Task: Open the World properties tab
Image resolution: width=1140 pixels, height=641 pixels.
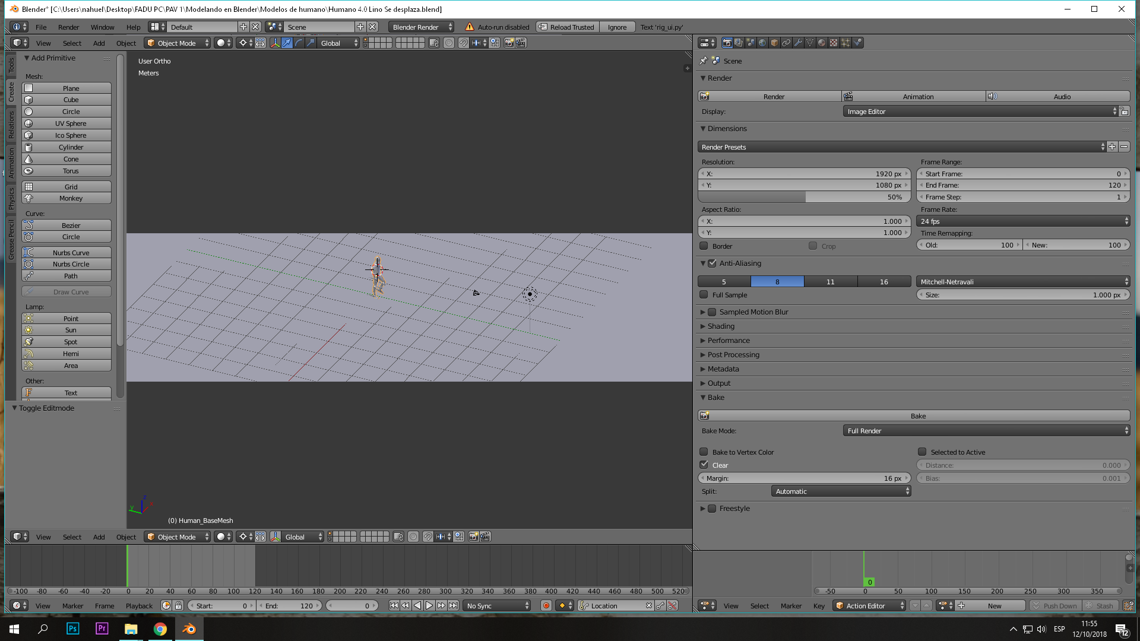Action: [762, 43]
